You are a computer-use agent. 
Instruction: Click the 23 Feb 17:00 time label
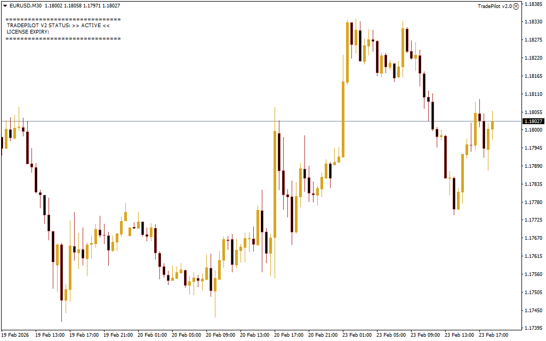pyautogui.click(x=493, y=335)
